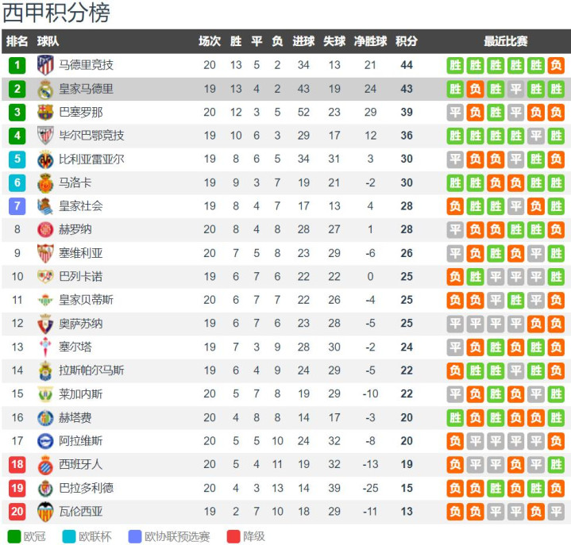The image size is (571, 545).
Task: Click the Valencia club crest
Action: pos(45,512)
